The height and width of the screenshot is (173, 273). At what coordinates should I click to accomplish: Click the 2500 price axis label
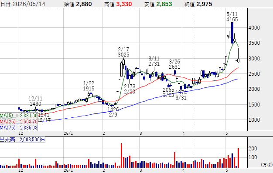pyautogui.click(x=254, y=74)
